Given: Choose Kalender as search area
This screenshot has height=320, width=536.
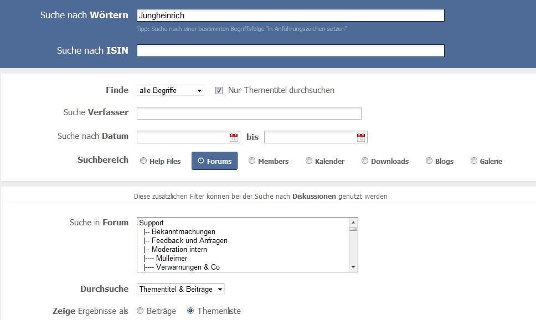Looking at the screenshot, I should [309, 161].
